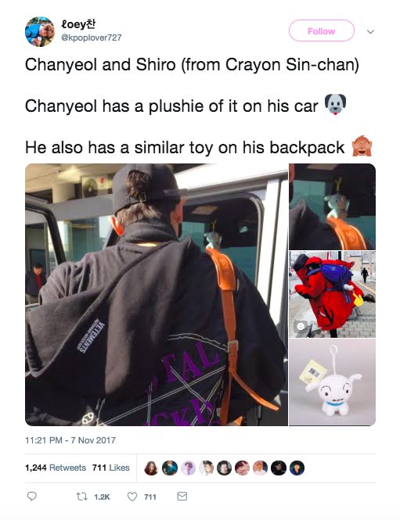400x520 pixels.
Task: Click the dog face emoji
Action: 335,105
